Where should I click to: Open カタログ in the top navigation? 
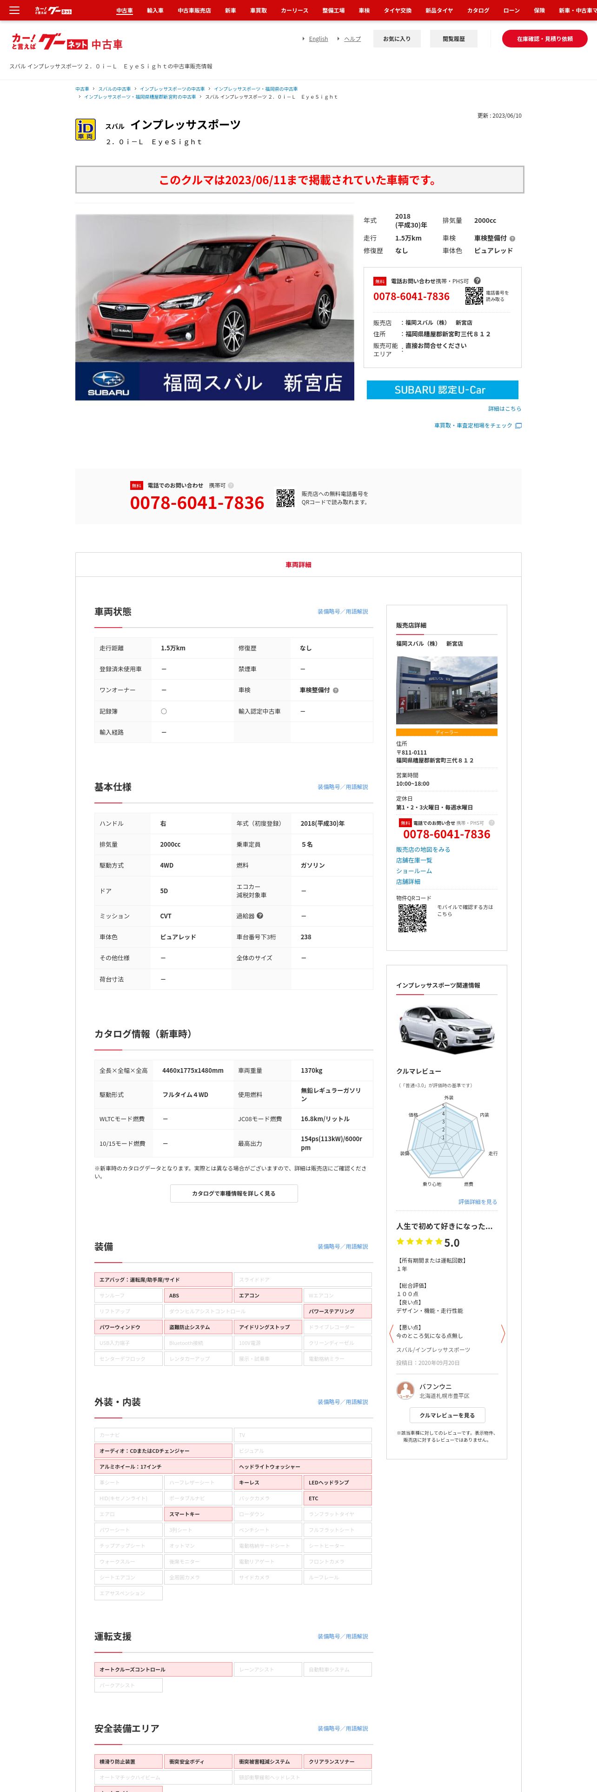click(478, 10)
